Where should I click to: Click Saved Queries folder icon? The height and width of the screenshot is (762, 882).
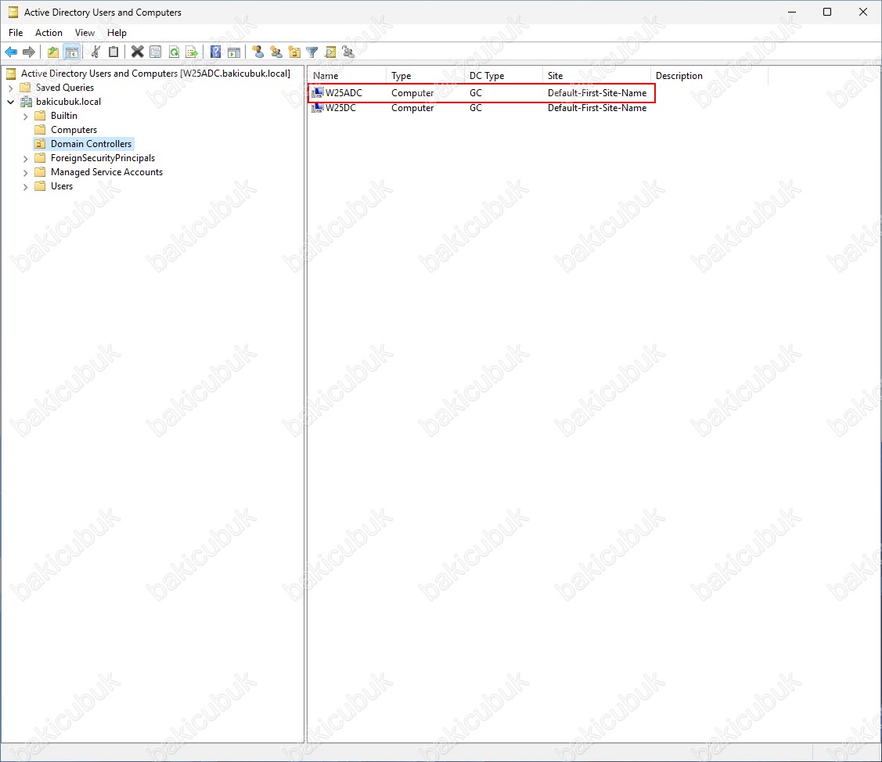pos(25,87)
